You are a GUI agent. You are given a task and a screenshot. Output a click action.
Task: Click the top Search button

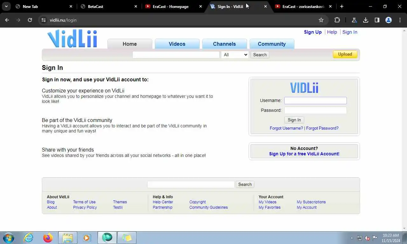(260, 55)
